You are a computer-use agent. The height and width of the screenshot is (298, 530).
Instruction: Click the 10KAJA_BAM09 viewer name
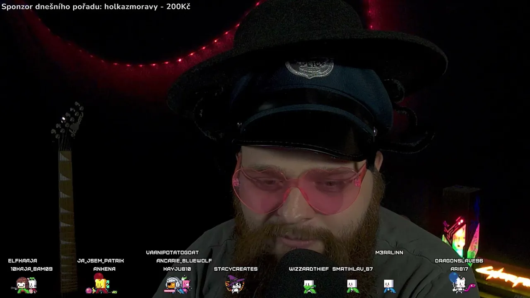pyautogui.click(x=31, y=269)
